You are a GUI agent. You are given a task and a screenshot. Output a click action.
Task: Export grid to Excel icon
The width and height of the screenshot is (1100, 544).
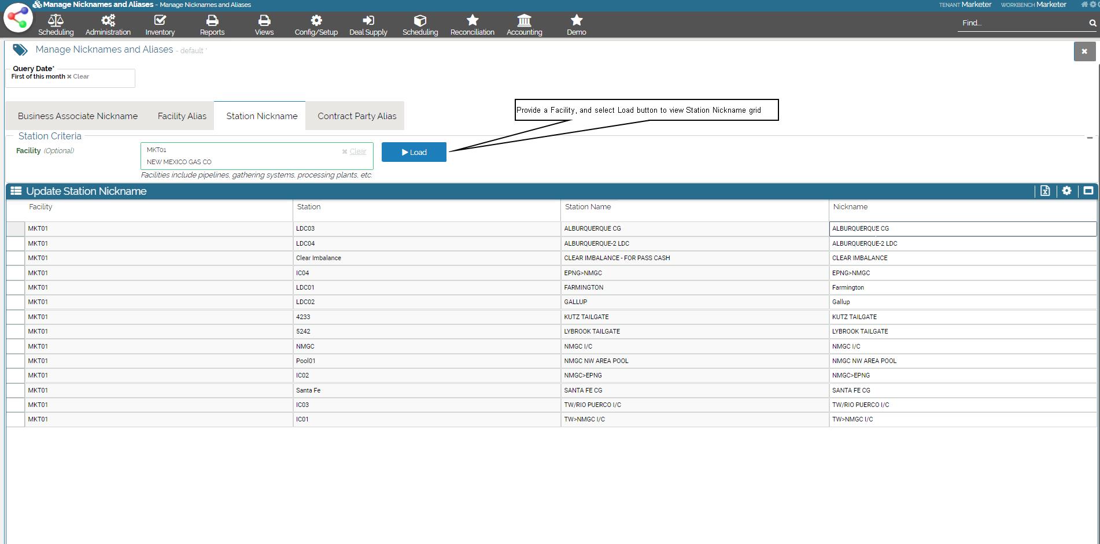1045,191
